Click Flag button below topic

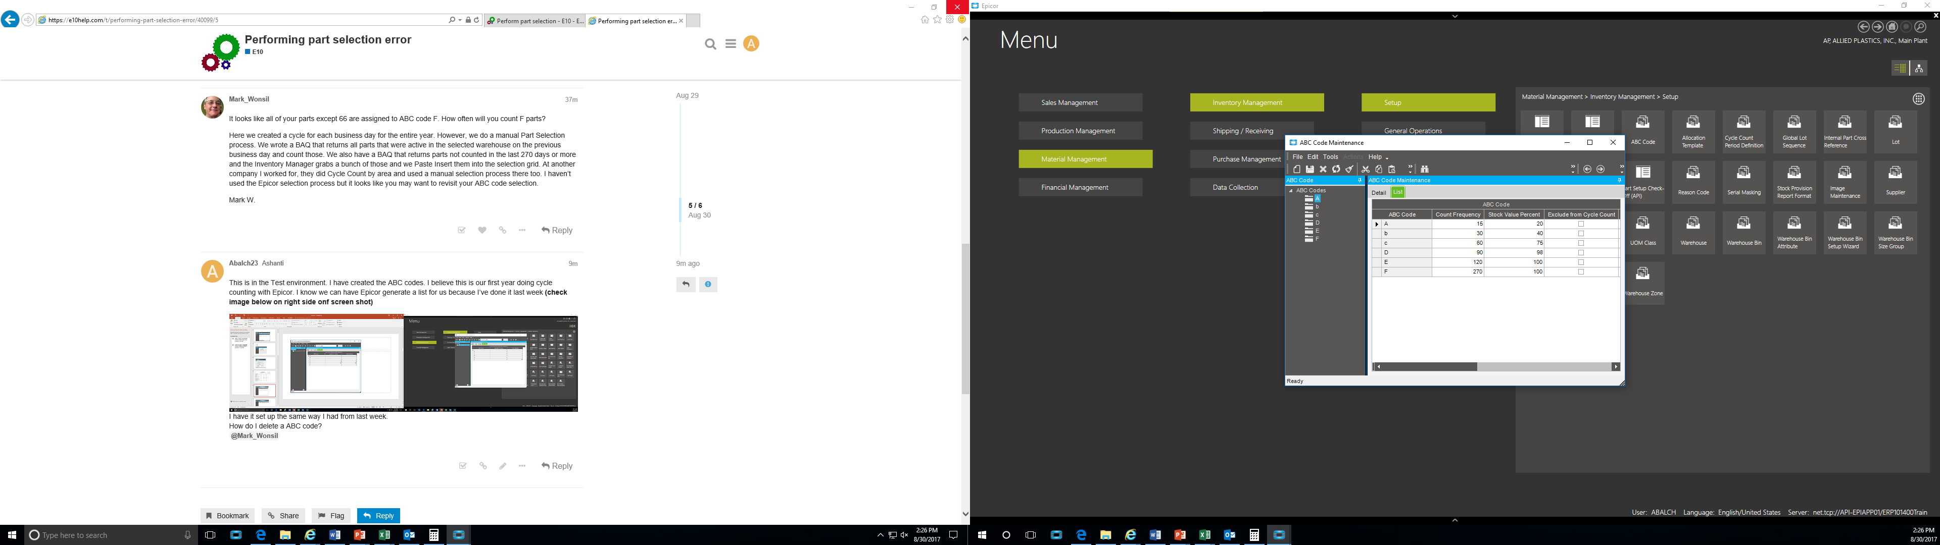coord(331,516)
